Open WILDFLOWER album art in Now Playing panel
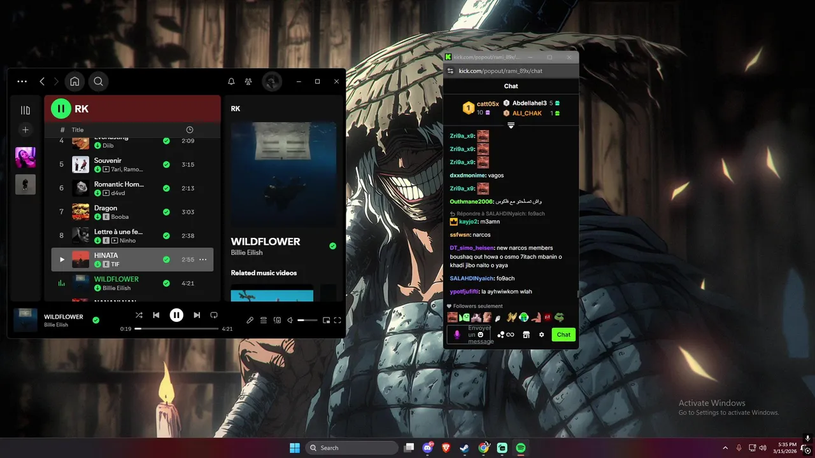The height and width of the screenshot is (458, 815). (x=283, y=175)
